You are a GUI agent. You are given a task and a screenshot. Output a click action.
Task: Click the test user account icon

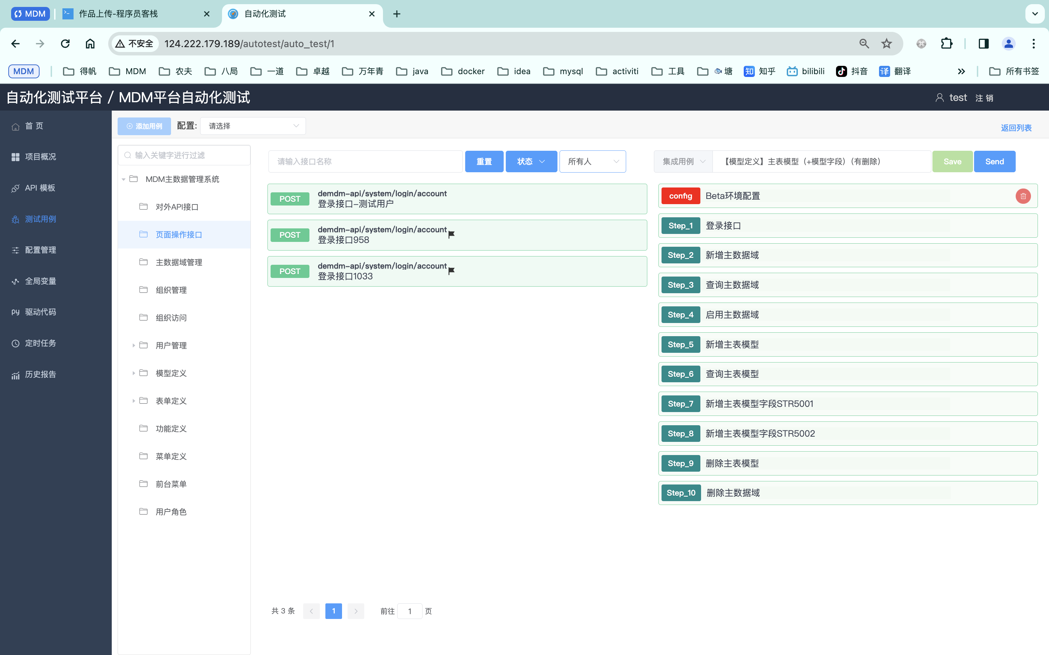tap(939, 98)
